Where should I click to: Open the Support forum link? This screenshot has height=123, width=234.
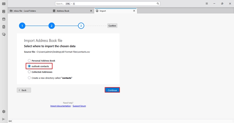79,106
